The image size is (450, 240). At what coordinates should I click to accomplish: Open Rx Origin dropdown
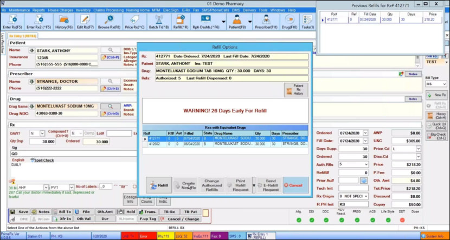(x=366, y=196)
